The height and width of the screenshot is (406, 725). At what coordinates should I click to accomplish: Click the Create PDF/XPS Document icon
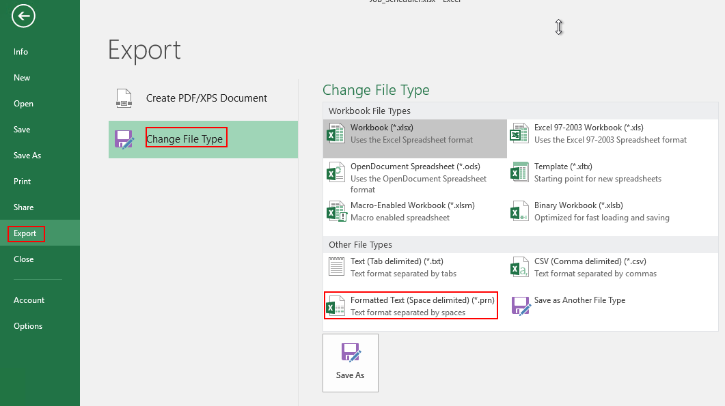(x=124, y=98)
